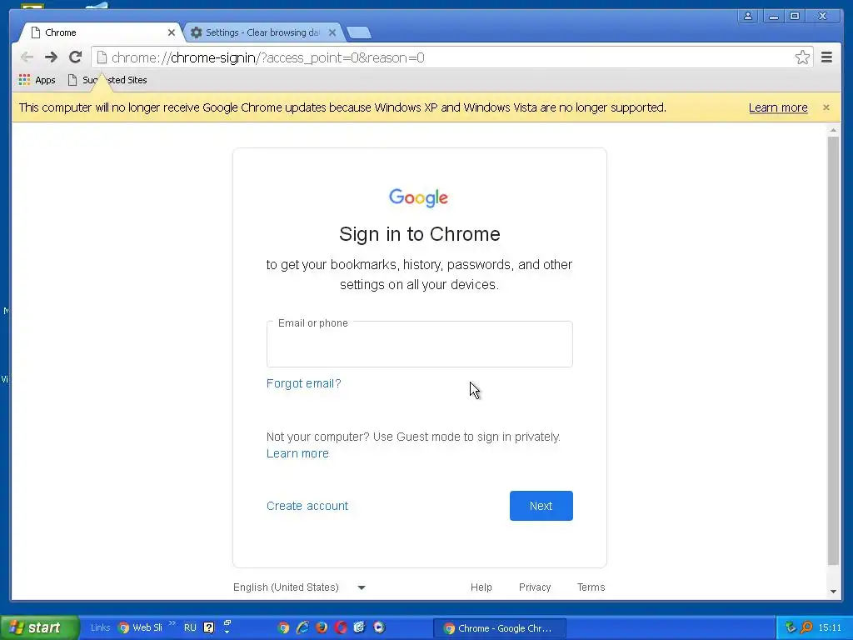Click the sixth quick launch icon

pyautogui.click(x=379, y=627)
